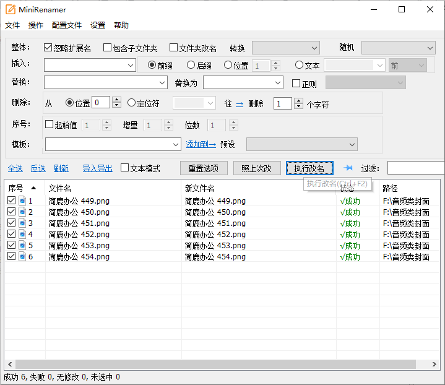This screenshot has width=445, height=385.
Task: Click the file icon of row 5
Action: click(22, 245)
